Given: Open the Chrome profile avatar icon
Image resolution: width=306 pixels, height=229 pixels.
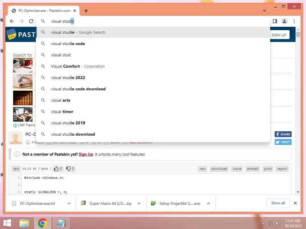Looking at the screenshot, I should tap(284, 21).
